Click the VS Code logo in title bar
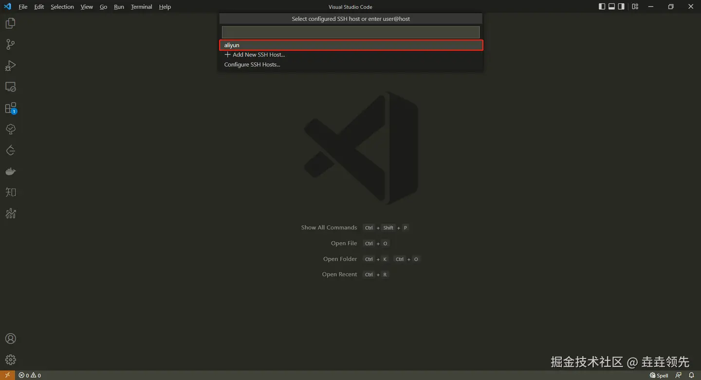Screen dimensions: 701x380 7,6
